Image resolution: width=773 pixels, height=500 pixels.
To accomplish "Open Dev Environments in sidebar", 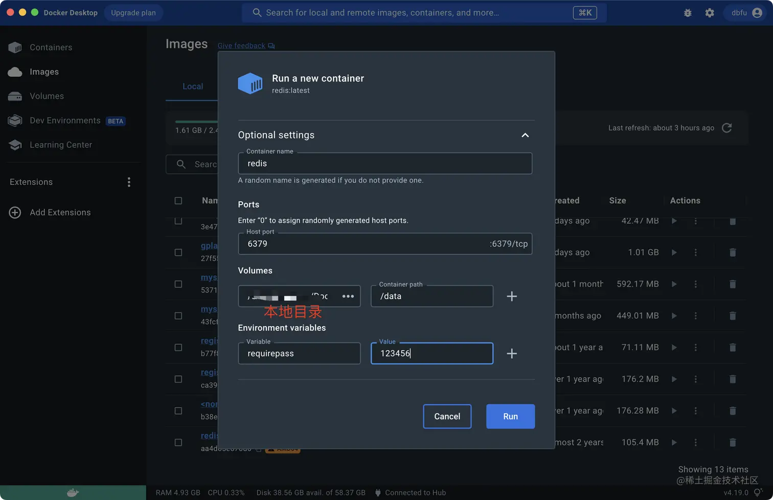I will click(65, 120).
